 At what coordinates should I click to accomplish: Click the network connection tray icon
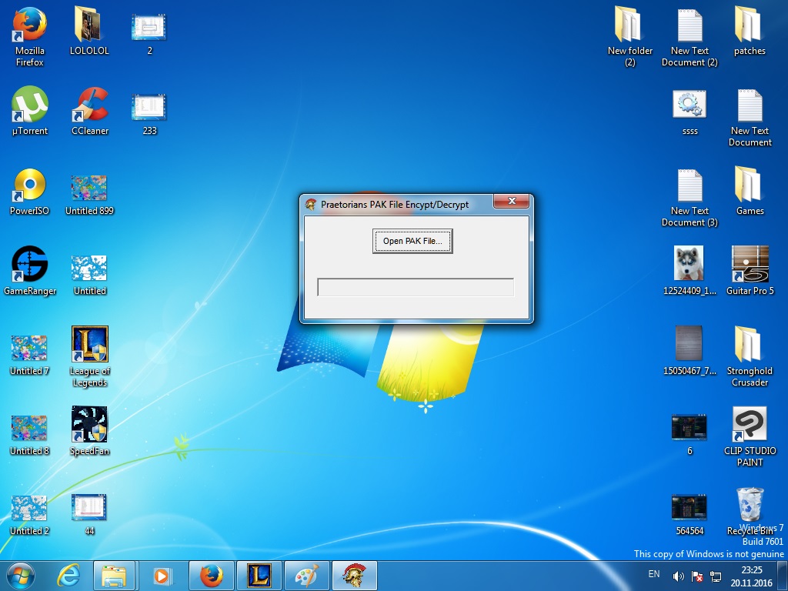click(x=716, y=576)
